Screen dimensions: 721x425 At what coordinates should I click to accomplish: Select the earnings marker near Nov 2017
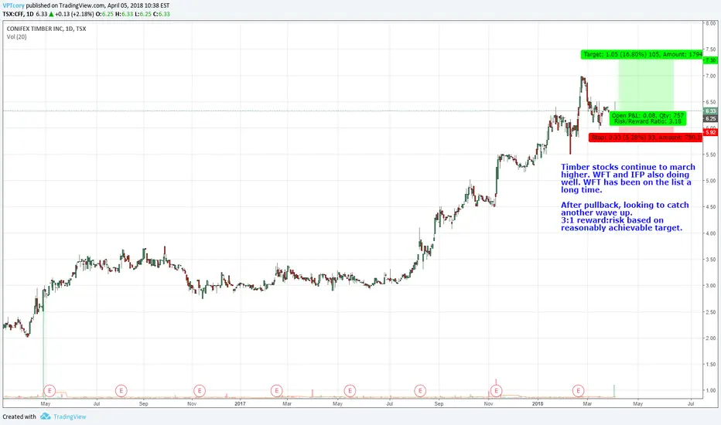496,391
